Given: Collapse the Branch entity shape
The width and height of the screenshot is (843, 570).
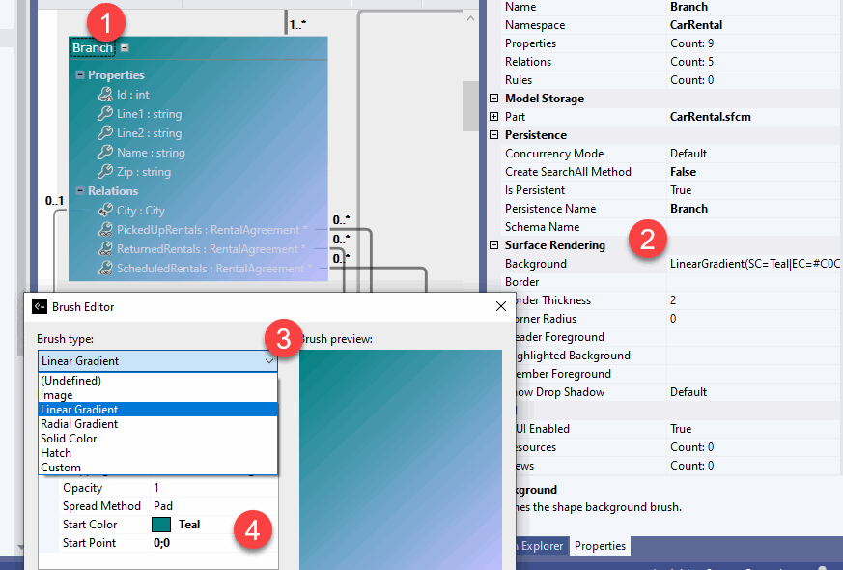Looking at the screenshot, I should coord(125,48).
